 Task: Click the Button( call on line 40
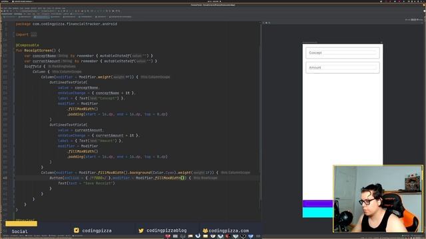(57, 178)
